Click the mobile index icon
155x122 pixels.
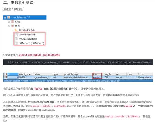[x=16, y=39]
